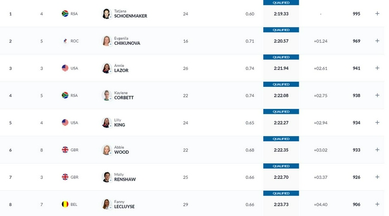Click Molly Renshaw's profile picture
The width and height of the screenshot is (389, 216).
pos(107,177)
